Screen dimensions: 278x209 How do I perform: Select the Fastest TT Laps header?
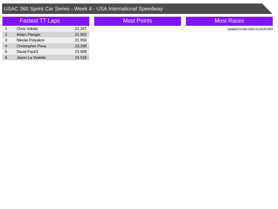click(40, 21)
